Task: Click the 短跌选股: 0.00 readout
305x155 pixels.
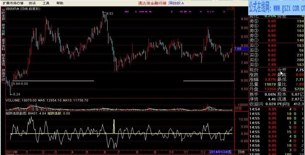Action: coord(59,113)
